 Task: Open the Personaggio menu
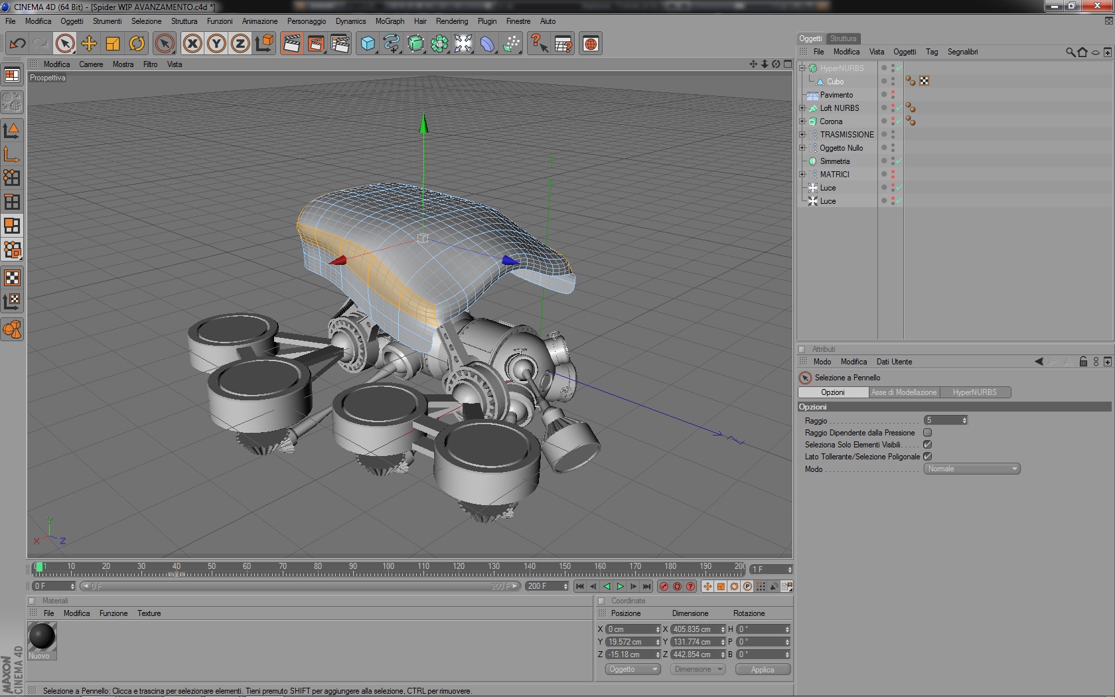307,21
